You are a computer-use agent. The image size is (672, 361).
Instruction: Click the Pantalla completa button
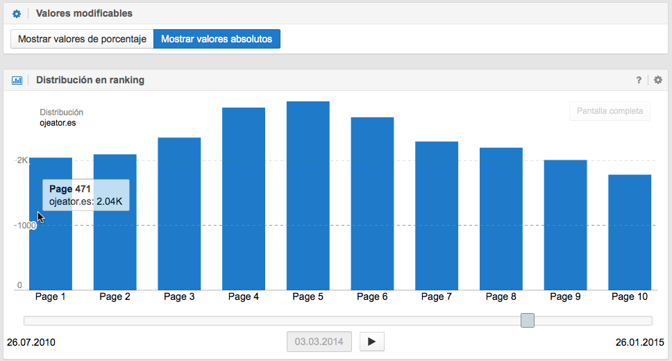pos(610,111)
